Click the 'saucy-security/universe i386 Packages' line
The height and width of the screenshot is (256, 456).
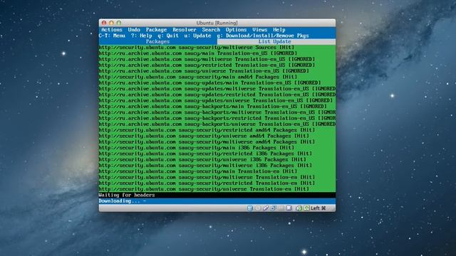[202, 159]
